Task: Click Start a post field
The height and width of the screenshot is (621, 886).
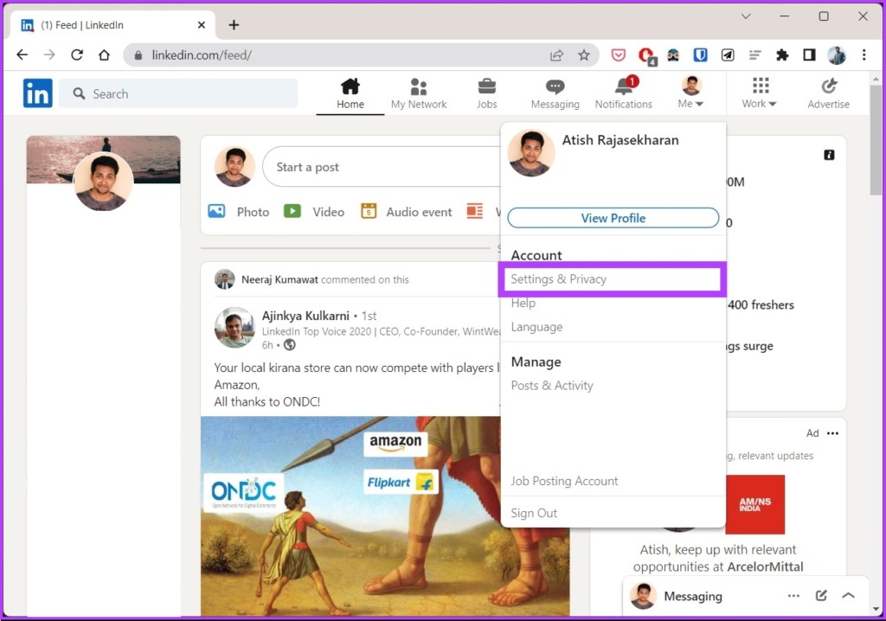Action: (x=382, y=167)
